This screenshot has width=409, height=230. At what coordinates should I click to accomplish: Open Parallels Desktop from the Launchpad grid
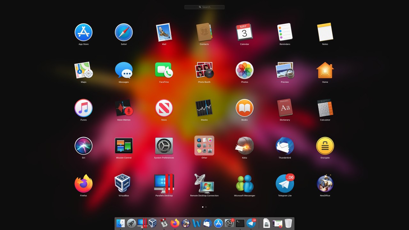164,183
